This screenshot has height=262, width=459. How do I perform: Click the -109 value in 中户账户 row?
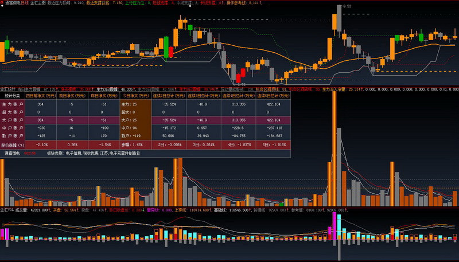click(x=104, y=128)
